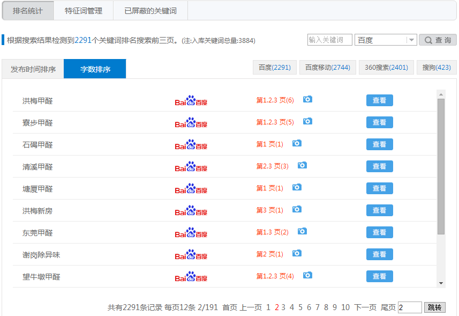The height and width of the screenshot is (316, 459).
Task: Click 查看 button for 望牛墩甲醛
Action: click(379, 276)
